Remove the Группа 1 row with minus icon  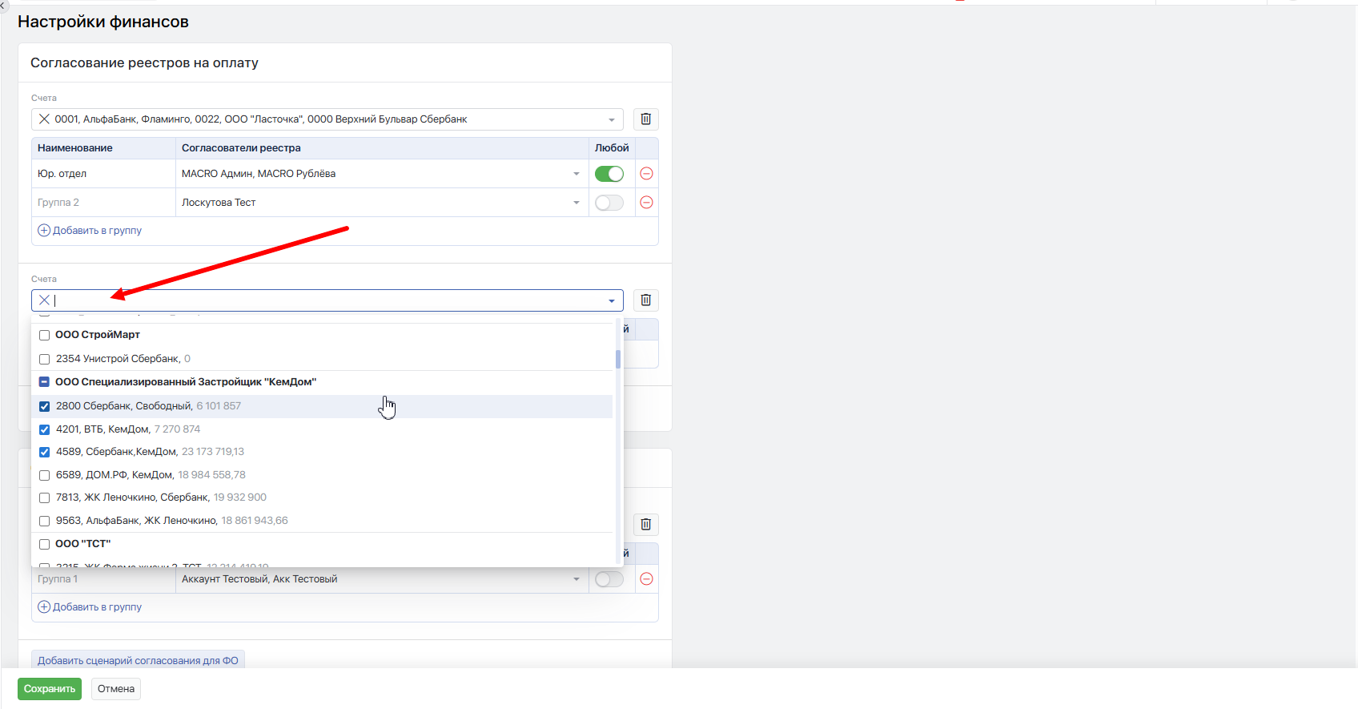pyautogui.click(x=647, y=579)
